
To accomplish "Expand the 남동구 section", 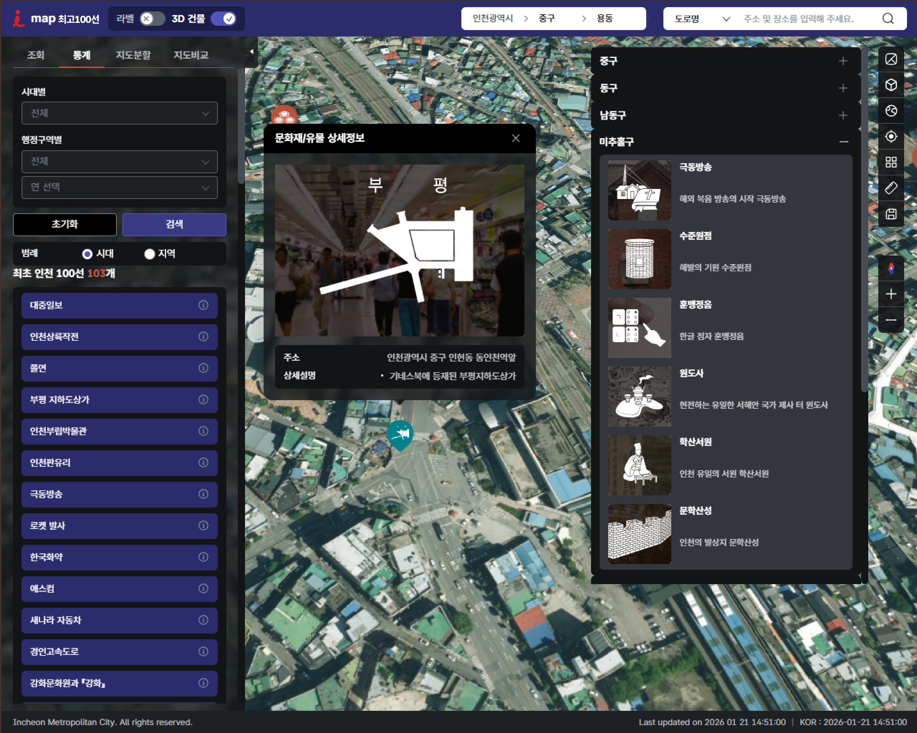I will coord(843,115).
